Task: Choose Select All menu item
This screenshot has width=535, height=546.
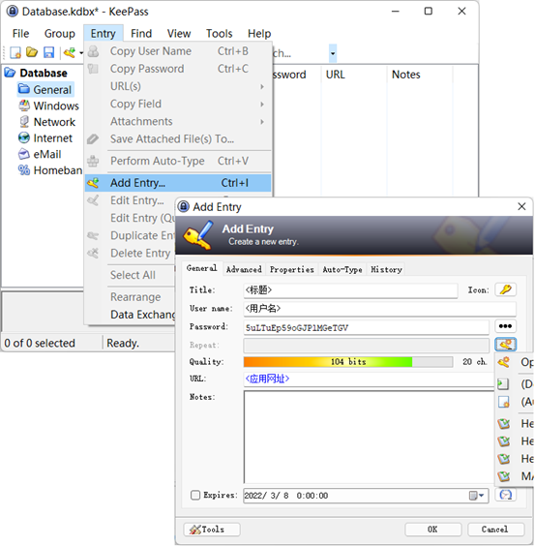Action: click(x=133, y=275)
